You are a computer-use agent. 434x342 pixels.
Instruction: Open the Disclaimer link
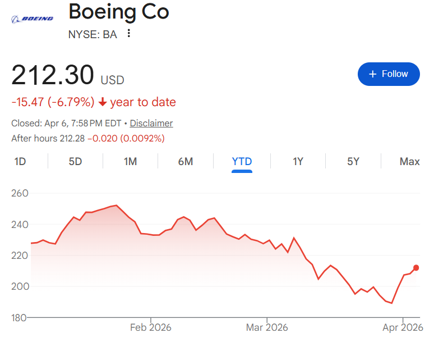click(151, 123)
